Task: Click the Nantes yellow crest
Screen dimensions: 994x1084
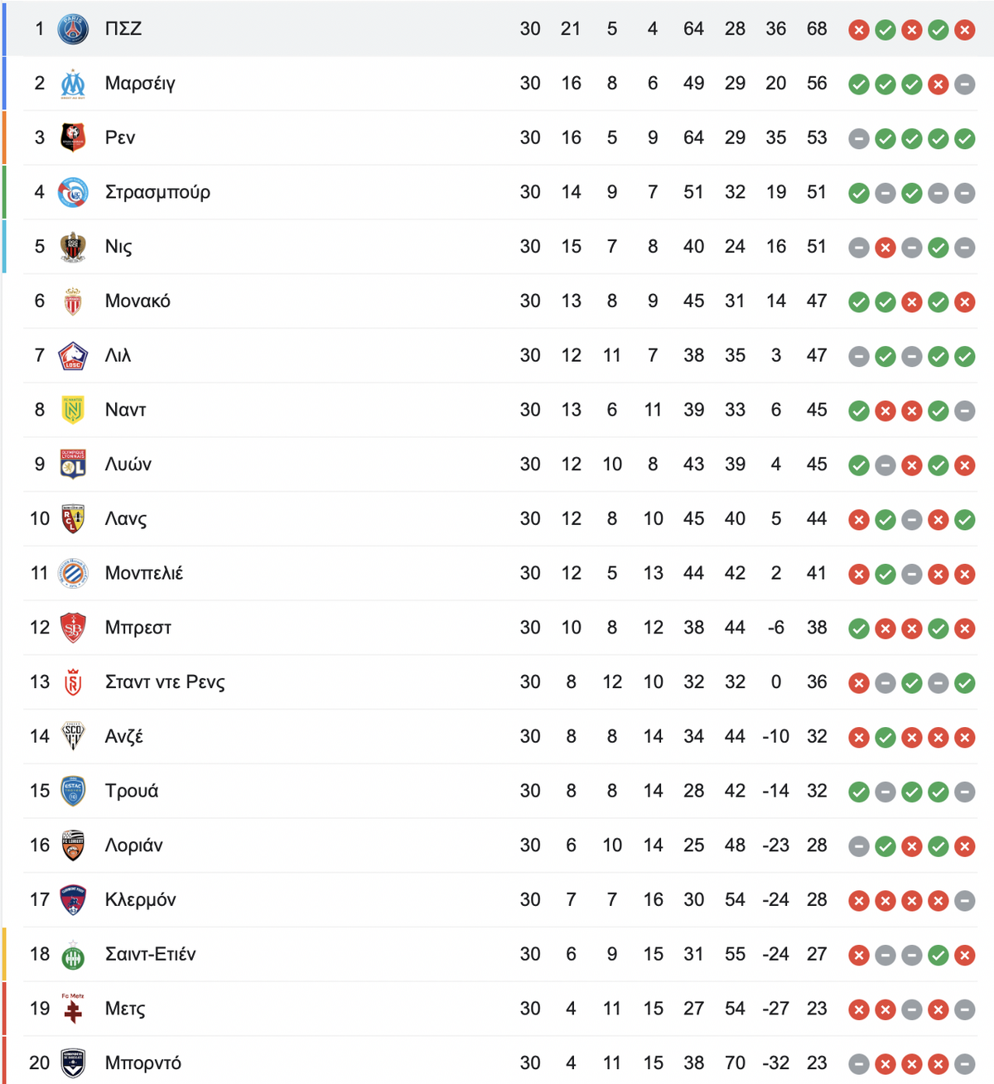Action: point(73,410)
